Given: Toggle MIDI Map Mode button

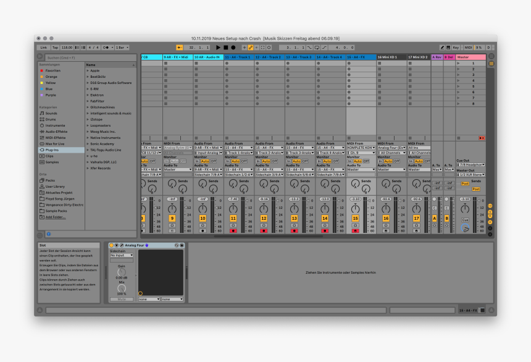Looking at the screenshot, I should [468, 48].
